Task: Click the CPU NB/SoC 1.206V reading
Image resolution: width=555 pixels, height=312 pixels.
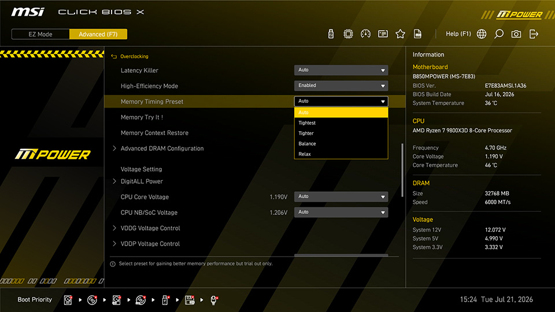Action: pos(279,213)
